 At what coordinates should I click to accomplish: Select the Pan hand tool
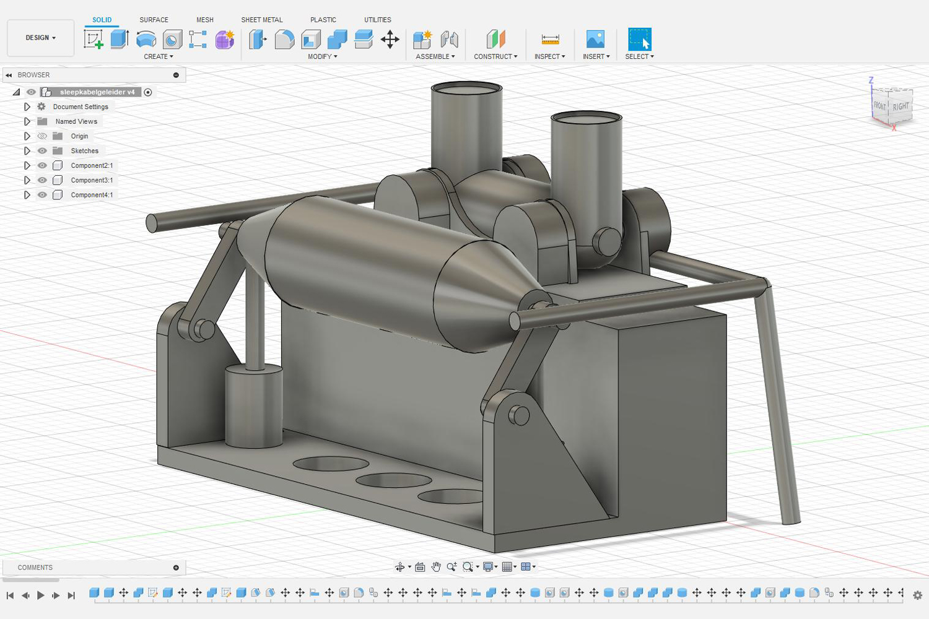coord(436,567)
